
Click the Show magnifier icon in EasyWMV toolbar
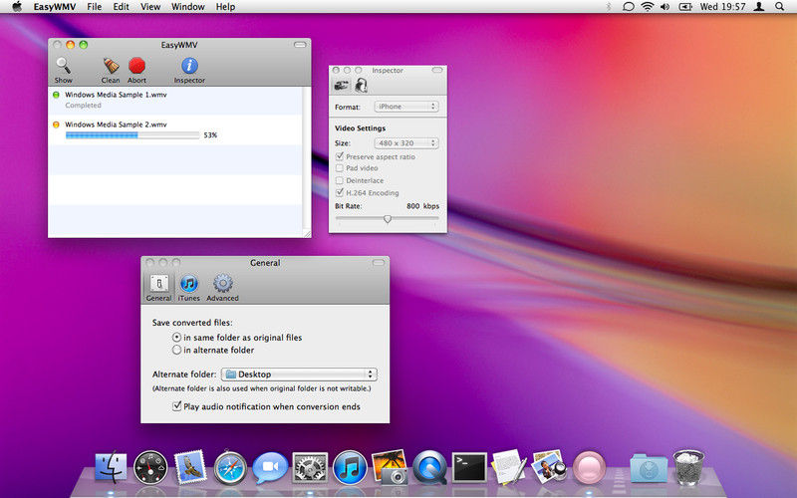pos(64,66)
